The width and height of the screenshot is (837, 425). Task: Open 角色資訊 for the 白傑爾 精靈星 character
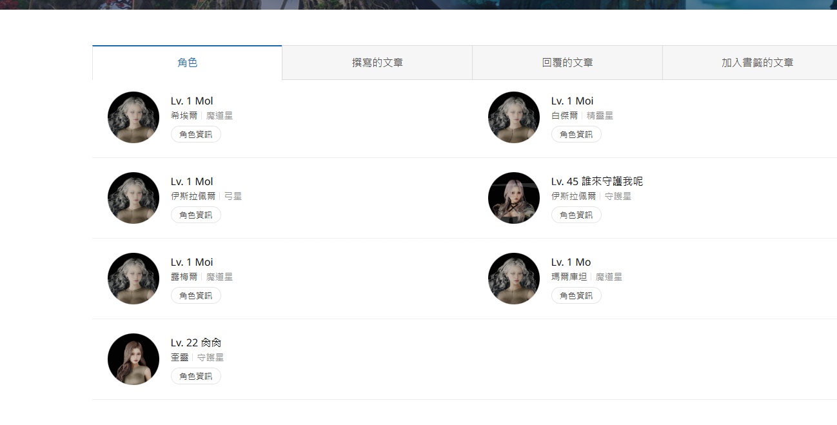click(576, 134)
